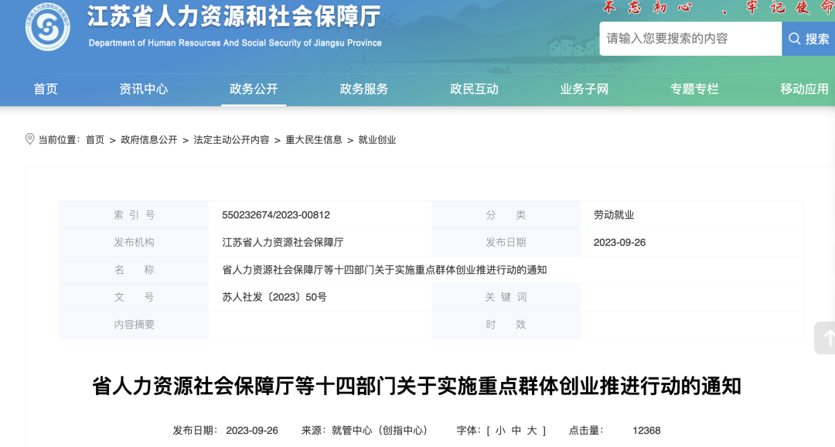This screenshot has width=835, height=447.
Task: Open the 政务服务 navigation menu
Action: click(x=363, y=89)
